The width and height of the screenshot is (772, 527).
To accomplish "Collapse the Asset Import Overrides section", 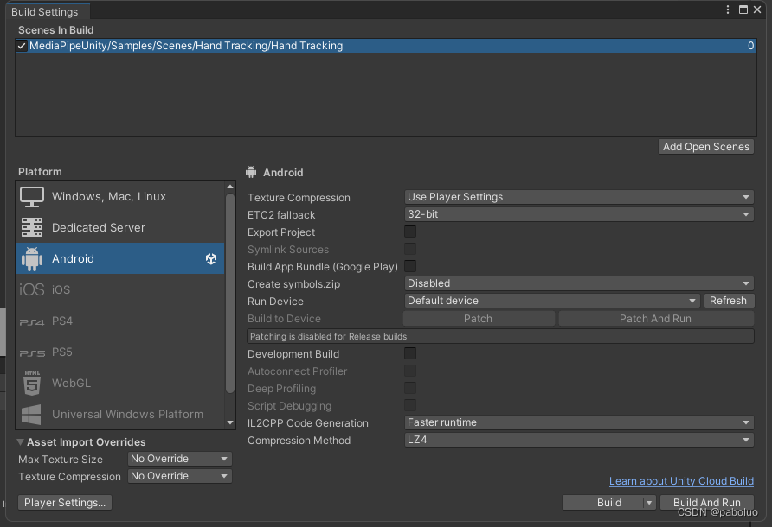I will 20,442.
